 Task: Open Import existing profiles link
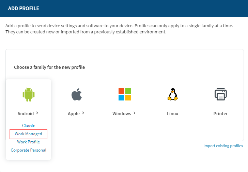(x=223, y=146)
